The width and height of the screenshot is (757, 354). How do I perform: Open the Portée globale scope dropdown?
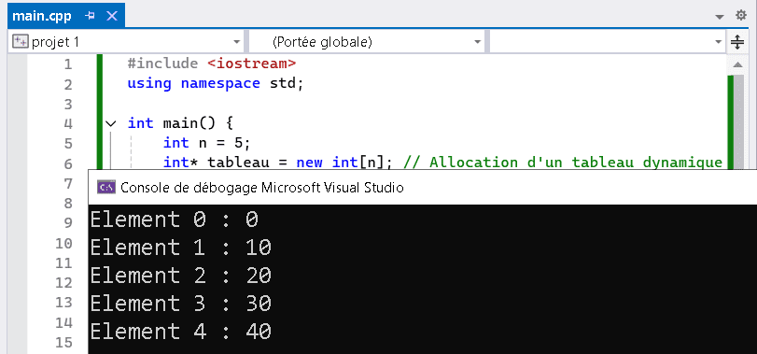tap(478, 42)
